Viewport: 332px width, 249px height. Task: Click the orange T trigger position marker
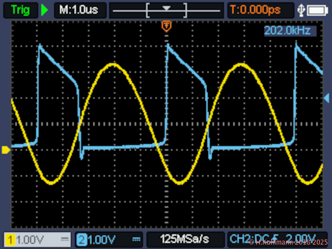[167, 26]
